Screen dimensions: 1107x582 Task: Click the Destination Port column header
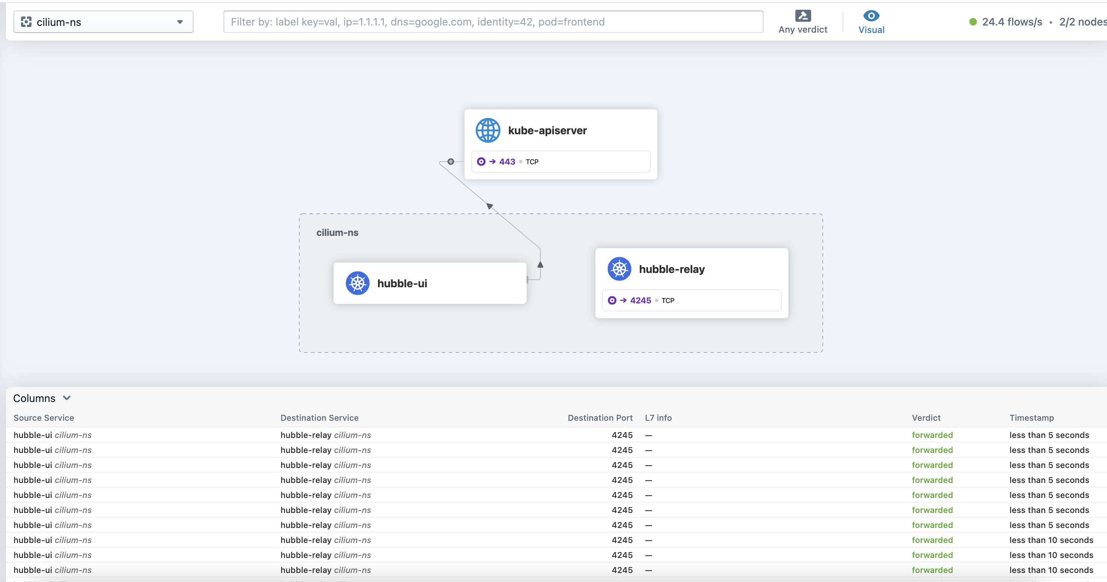click(x=600, y=418)
